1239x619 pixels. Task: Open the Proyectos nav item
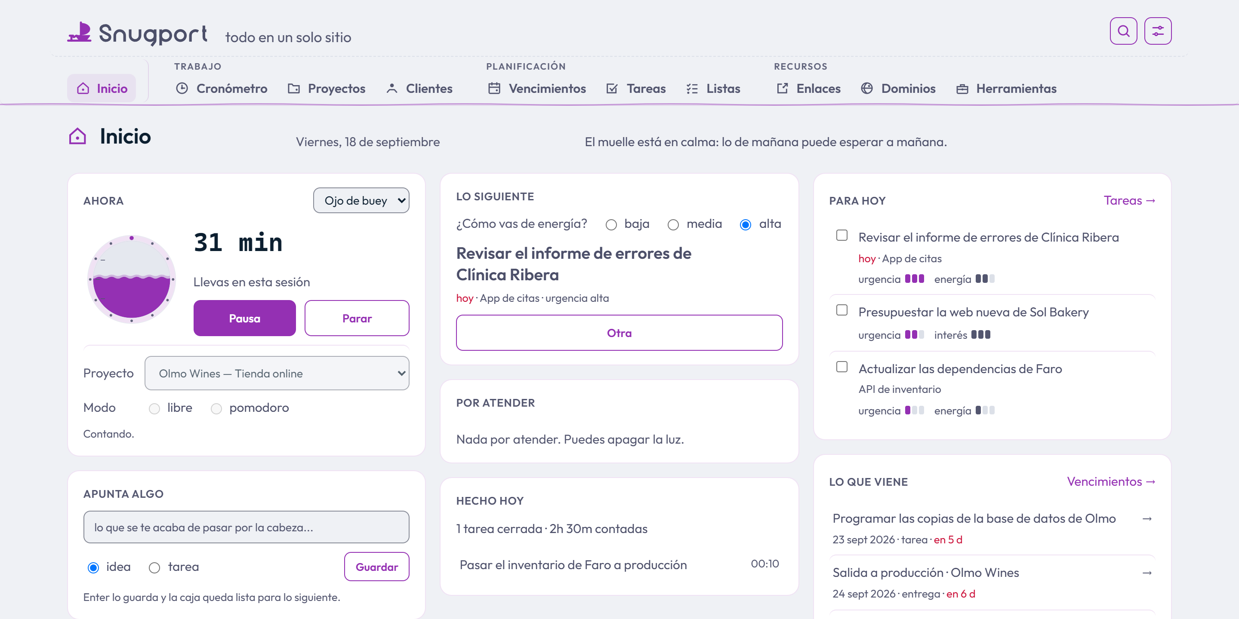[x=326, y=89]
